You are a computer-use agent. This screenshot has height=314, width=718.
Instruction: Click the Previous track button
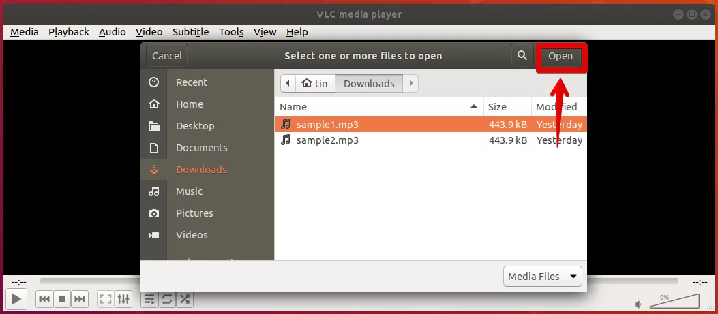coord(44,299)
